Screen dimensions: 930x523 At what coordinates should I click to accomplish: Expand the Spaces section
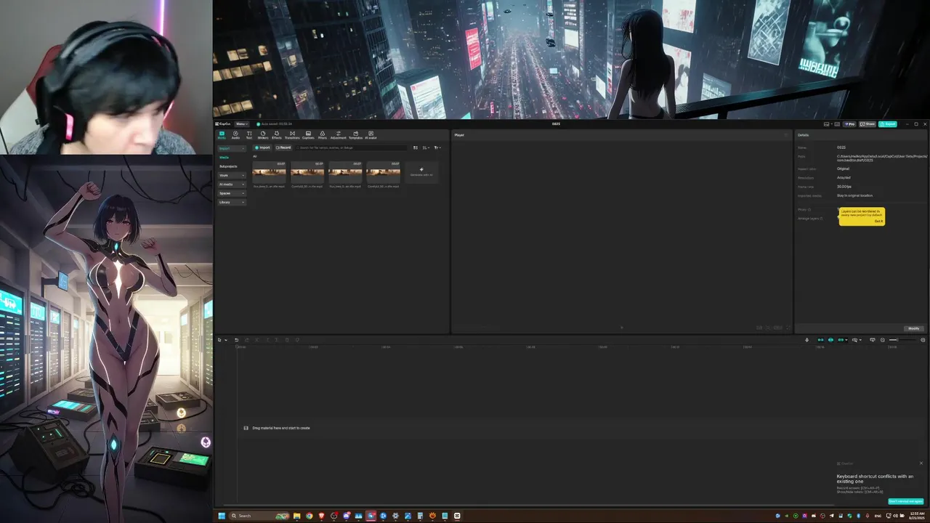(232, 193)
